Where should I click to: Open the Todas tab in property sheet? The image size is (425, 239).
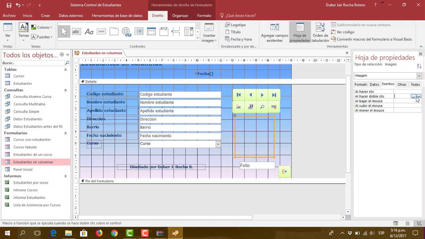(415, 84)
